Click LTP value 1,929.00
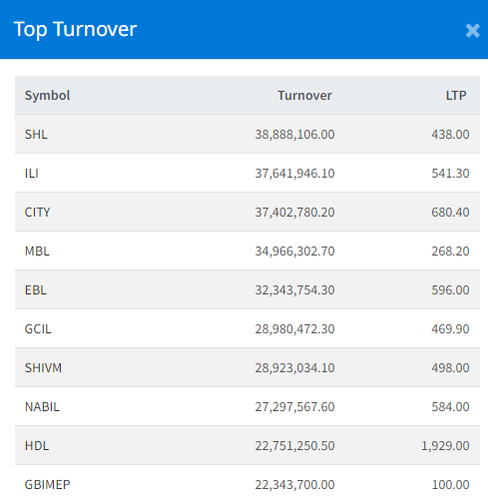This screenshot has width=488, height=502. (445, 446)
